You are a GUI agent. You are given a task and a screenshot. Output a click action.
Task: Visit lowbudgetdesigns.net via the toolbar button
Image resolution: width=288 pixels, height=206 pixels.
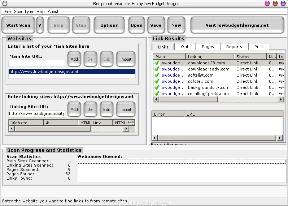[237, 25]
